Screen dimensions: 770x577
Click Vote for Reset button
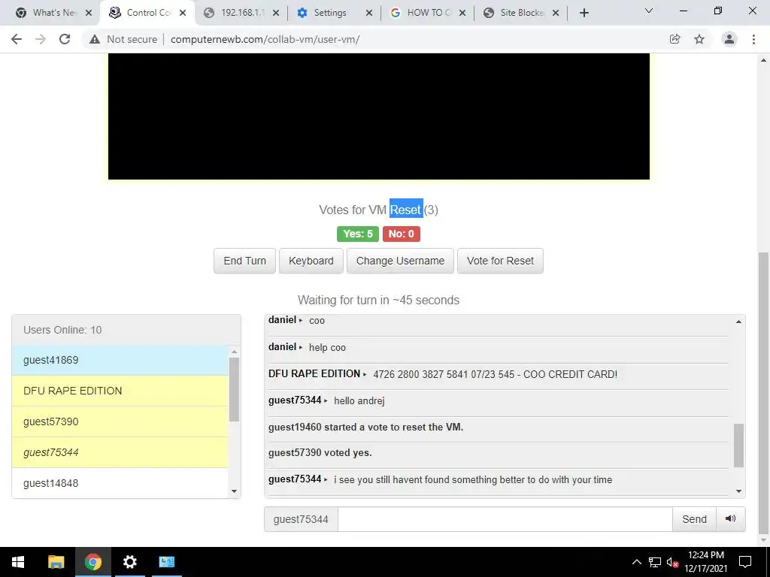pos(500,261)
